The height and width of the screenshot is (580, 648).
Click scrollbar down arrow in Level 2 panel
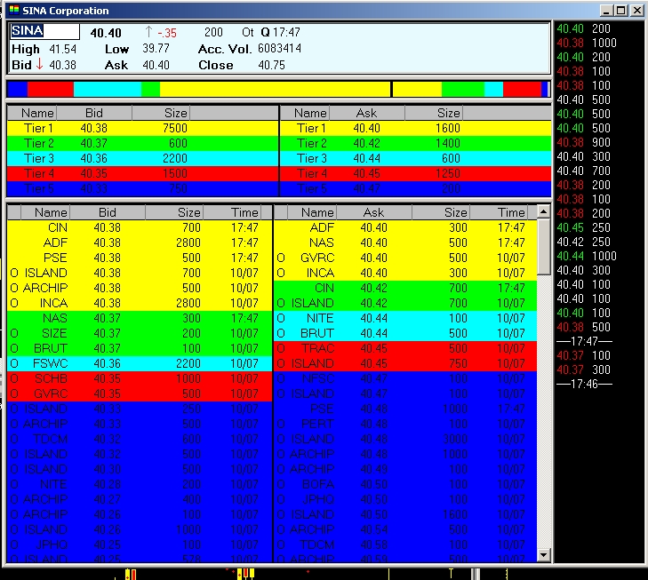[x=543, y=555]
